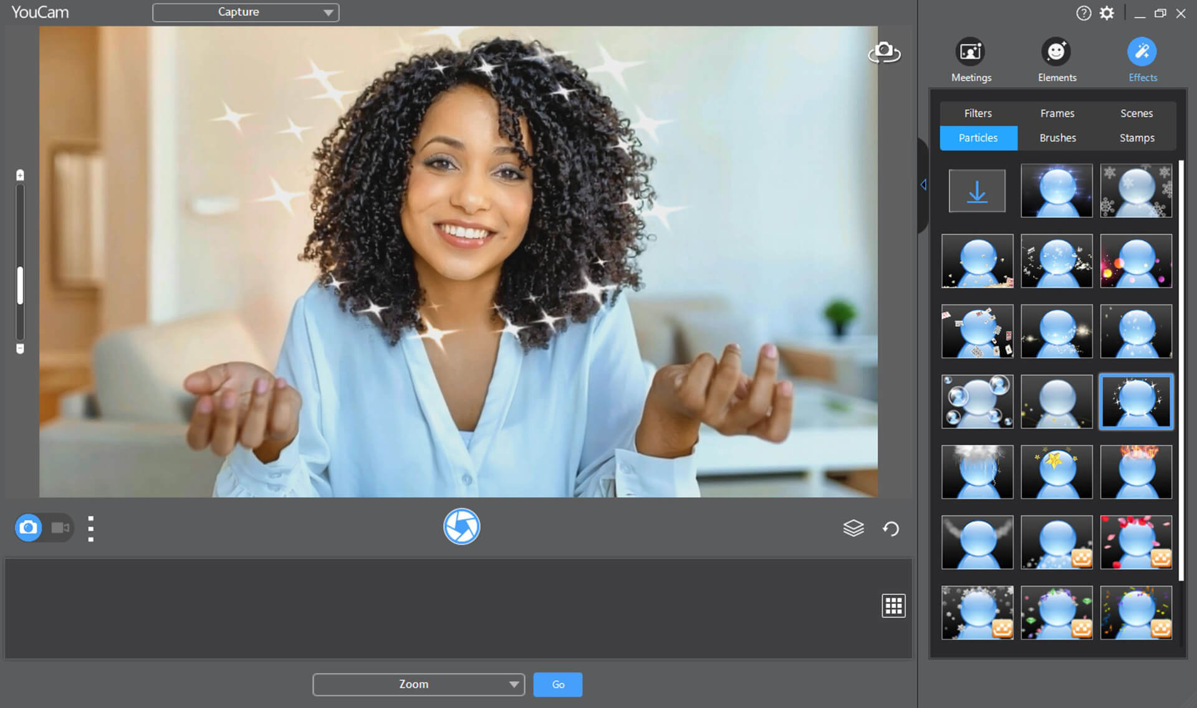
Task: Select the Filters tab
Action: point(978,113)
